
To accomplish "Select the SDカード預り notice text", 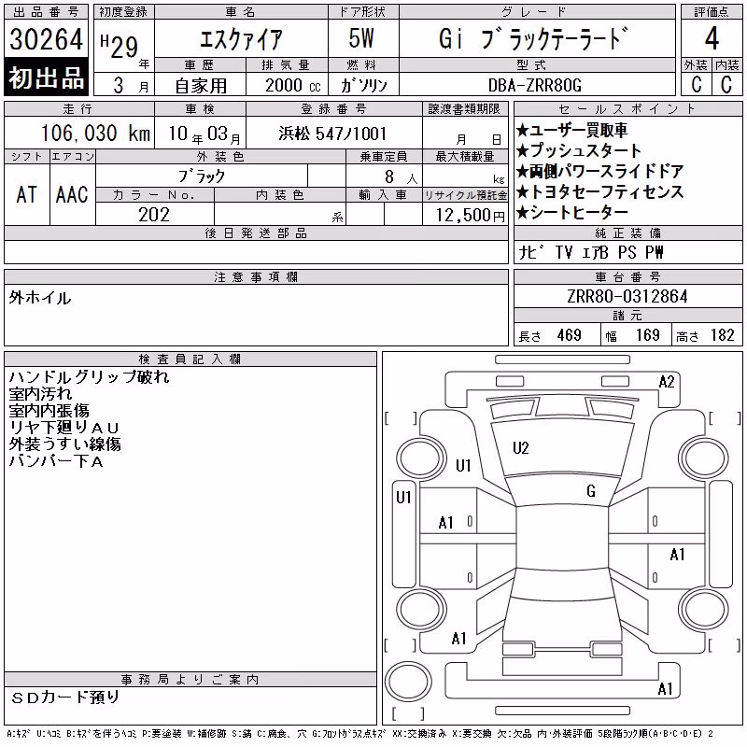I will point(65,698).
